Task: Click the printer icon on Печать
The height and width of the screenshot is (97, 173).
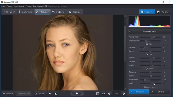Action: tap(158, 12)
